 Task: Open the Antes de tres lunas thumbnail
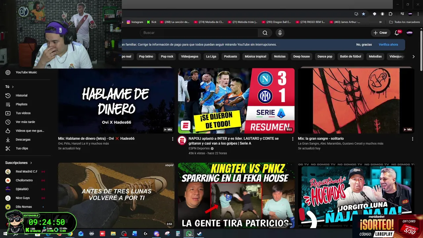coord(116,195)
